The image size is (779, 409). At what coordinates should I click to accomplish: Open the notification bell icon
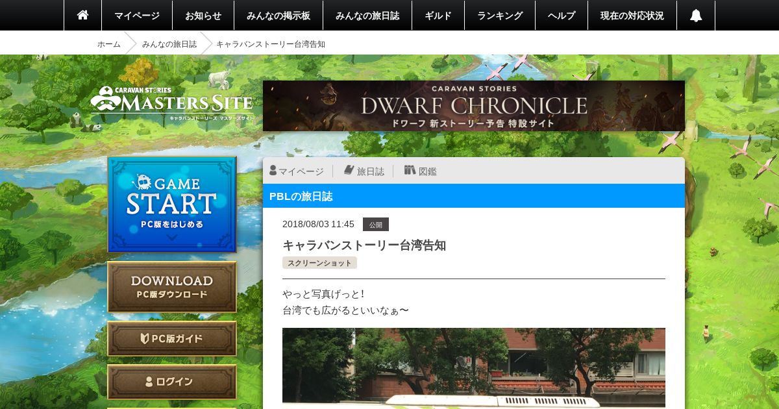coord(696,16)
